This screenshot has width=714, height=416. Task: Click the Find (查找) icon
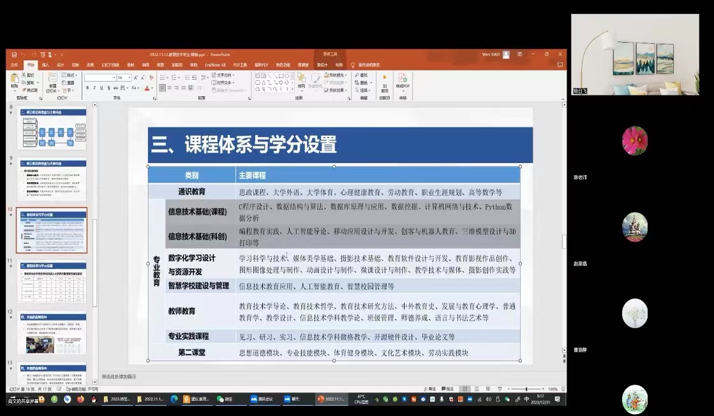362,75
